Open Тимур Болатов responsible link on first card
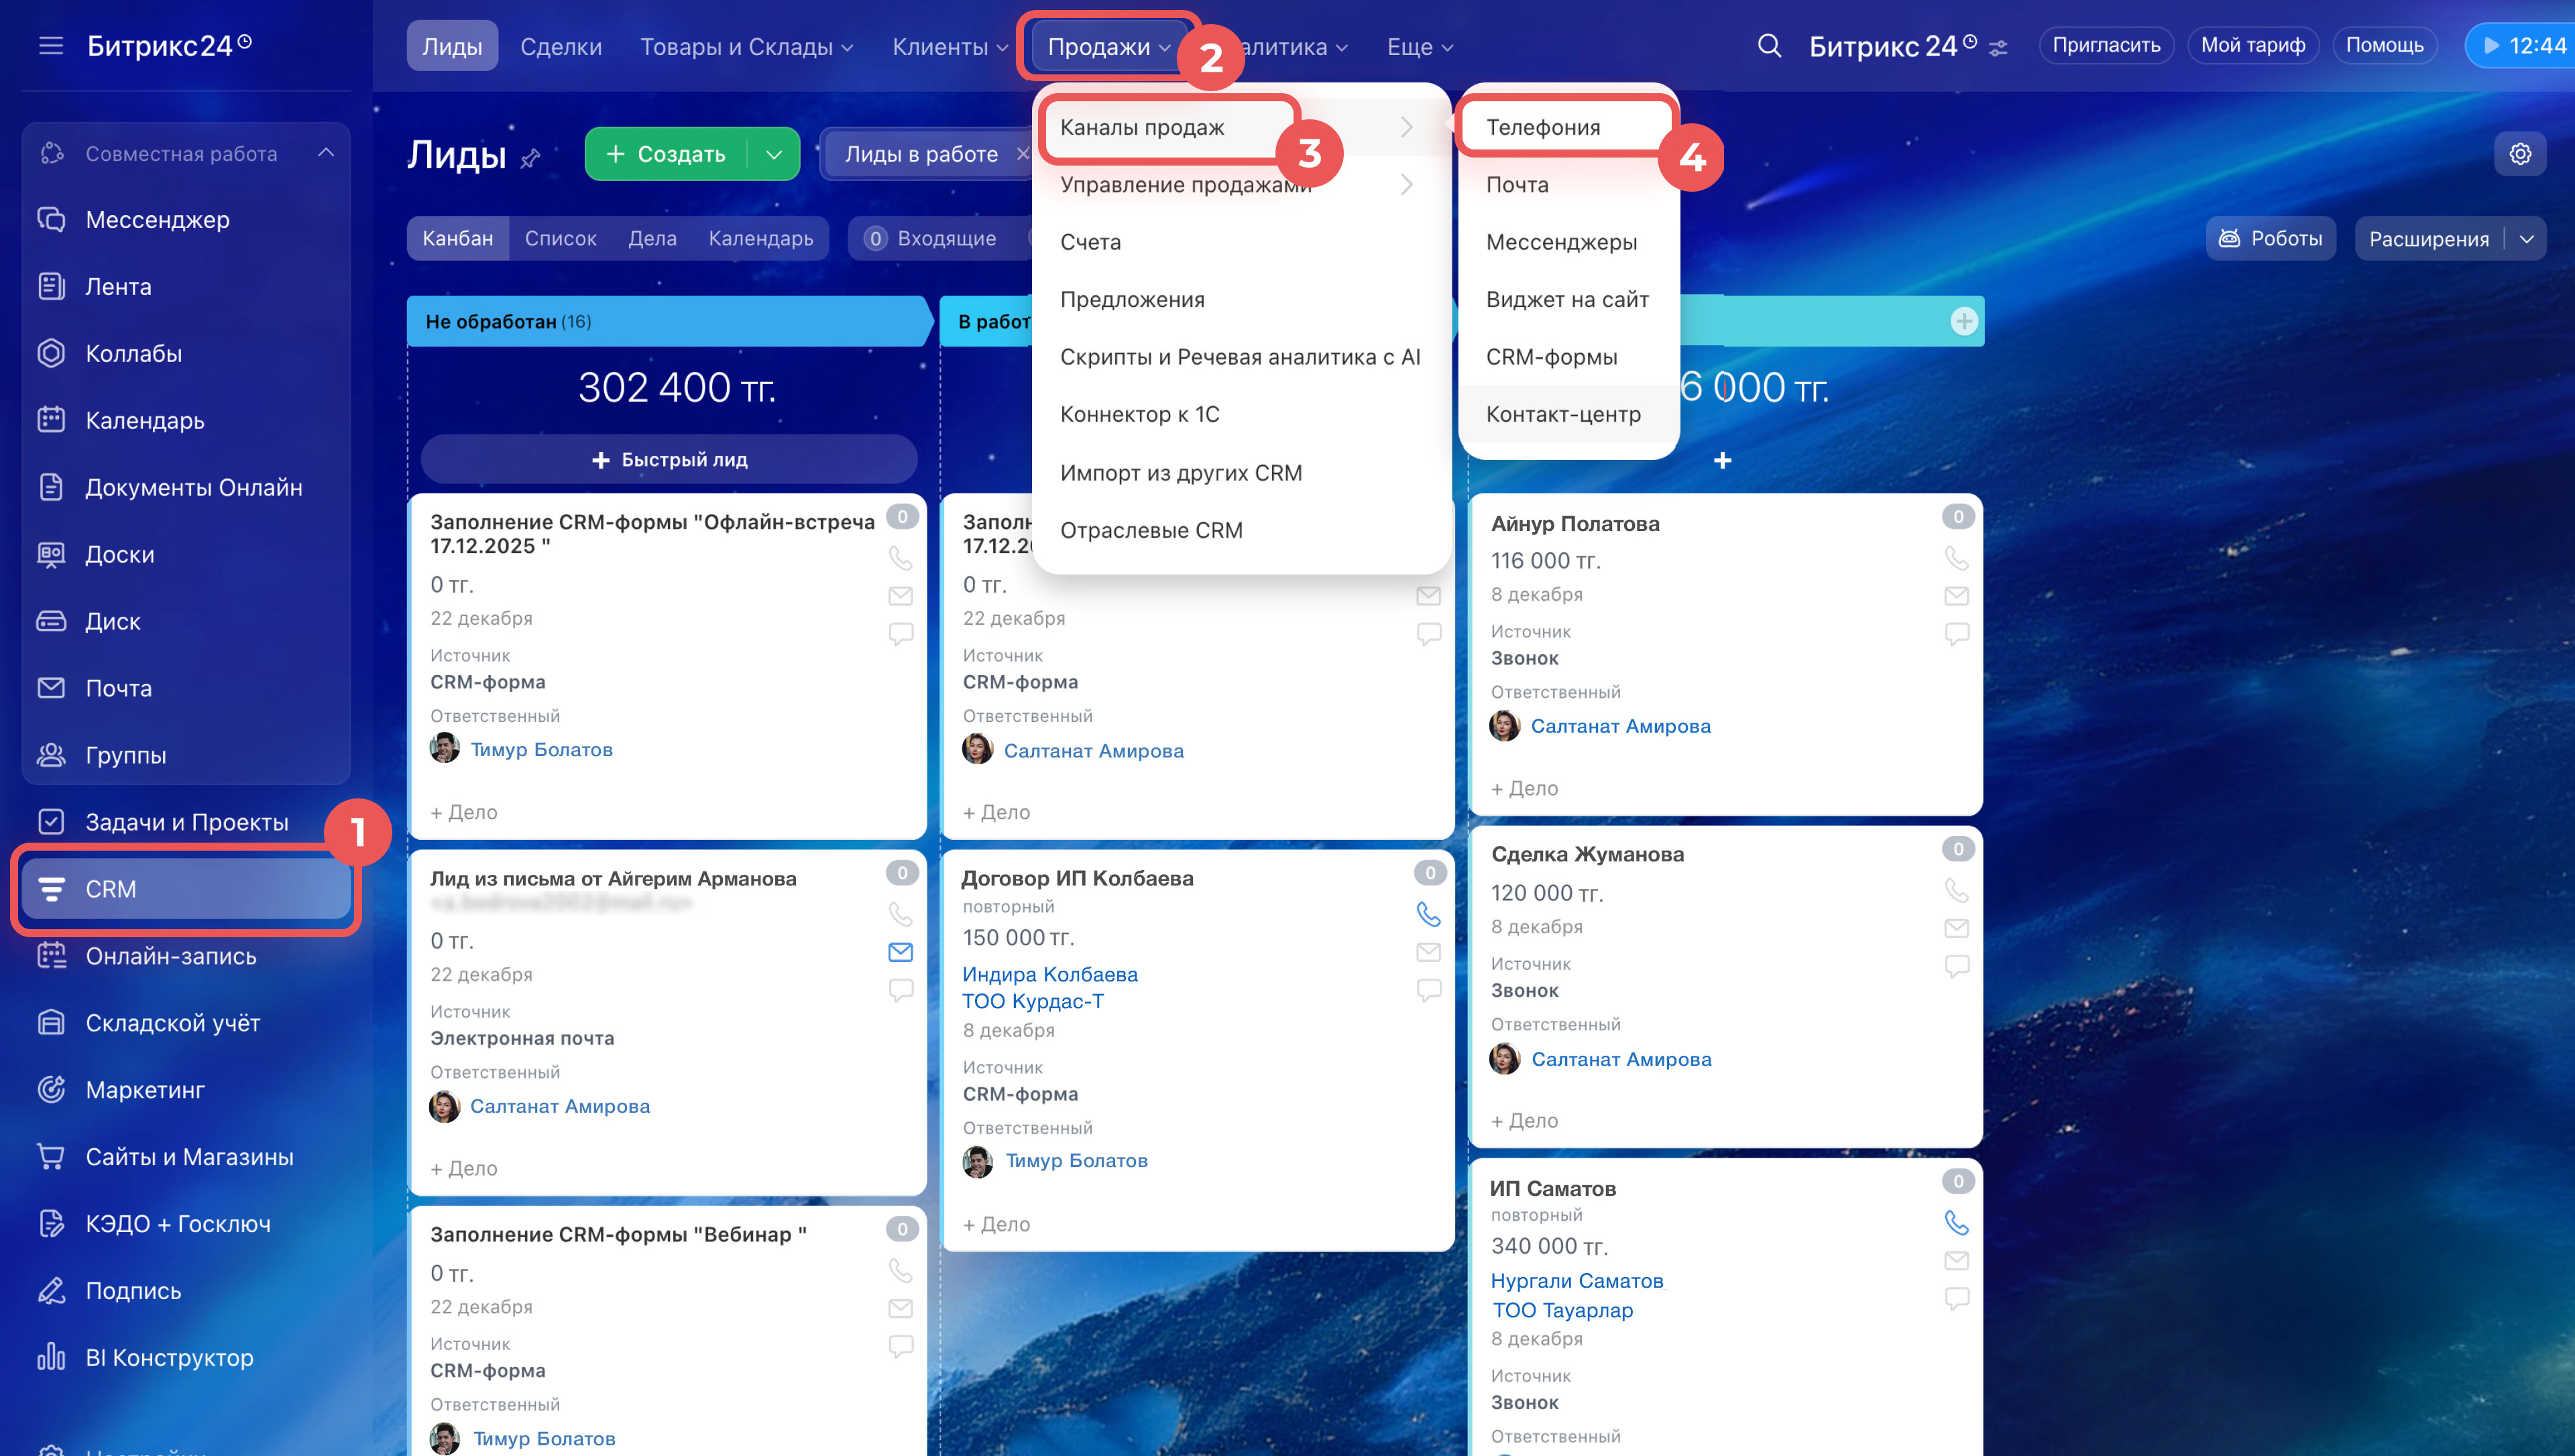 (541, 749)
